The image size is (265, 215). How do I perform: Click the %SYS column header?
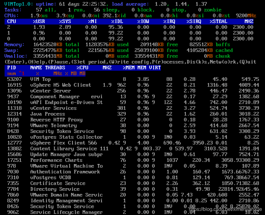pos(65,21)
